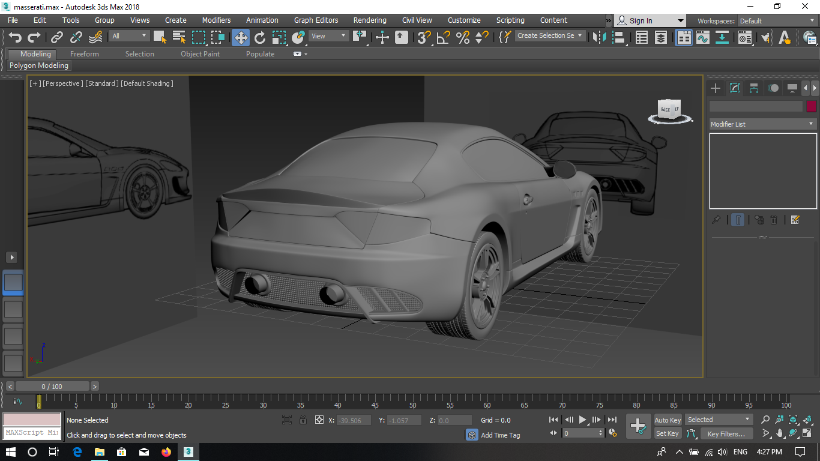Open the Scene Explorer toggle icon
This screenshot has width=820, height=461.
[x=642, y=38]
